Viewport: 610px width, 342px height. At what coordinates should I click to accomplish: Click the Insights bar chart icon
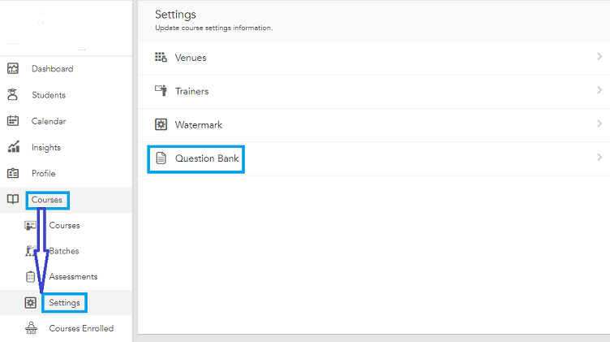(x=13, y=147)
